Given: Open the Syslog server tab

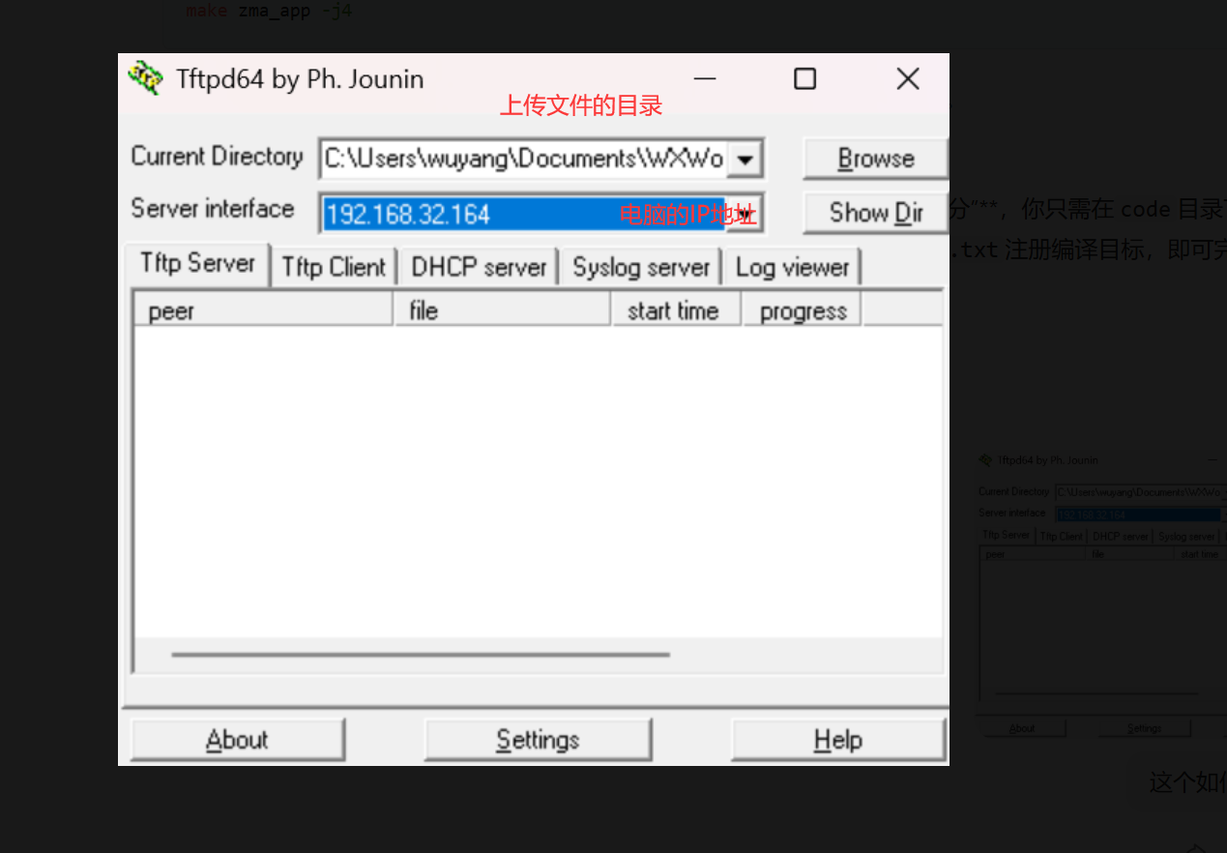Looking at the screenshot, I should 641,267.
